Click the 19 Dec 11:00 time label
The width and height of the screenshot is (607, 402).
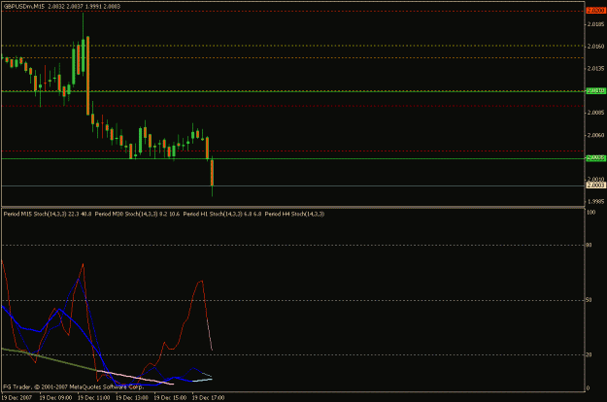pos(93,397)
